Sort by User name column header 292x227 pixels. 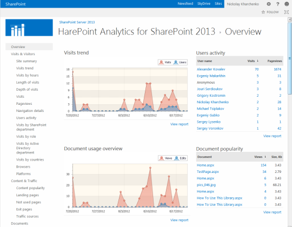pyautogui.click(x=204, y=61)
